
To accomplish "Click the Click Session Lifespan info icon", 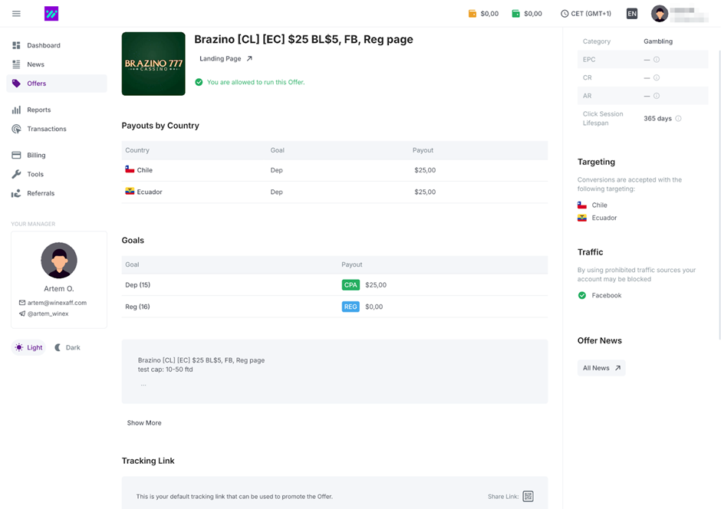I will (x=678, y=119).
